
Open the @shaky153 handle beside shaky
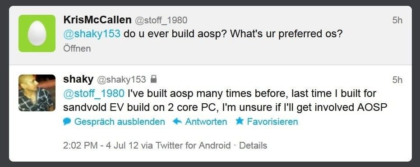click(x=121, y=79)
